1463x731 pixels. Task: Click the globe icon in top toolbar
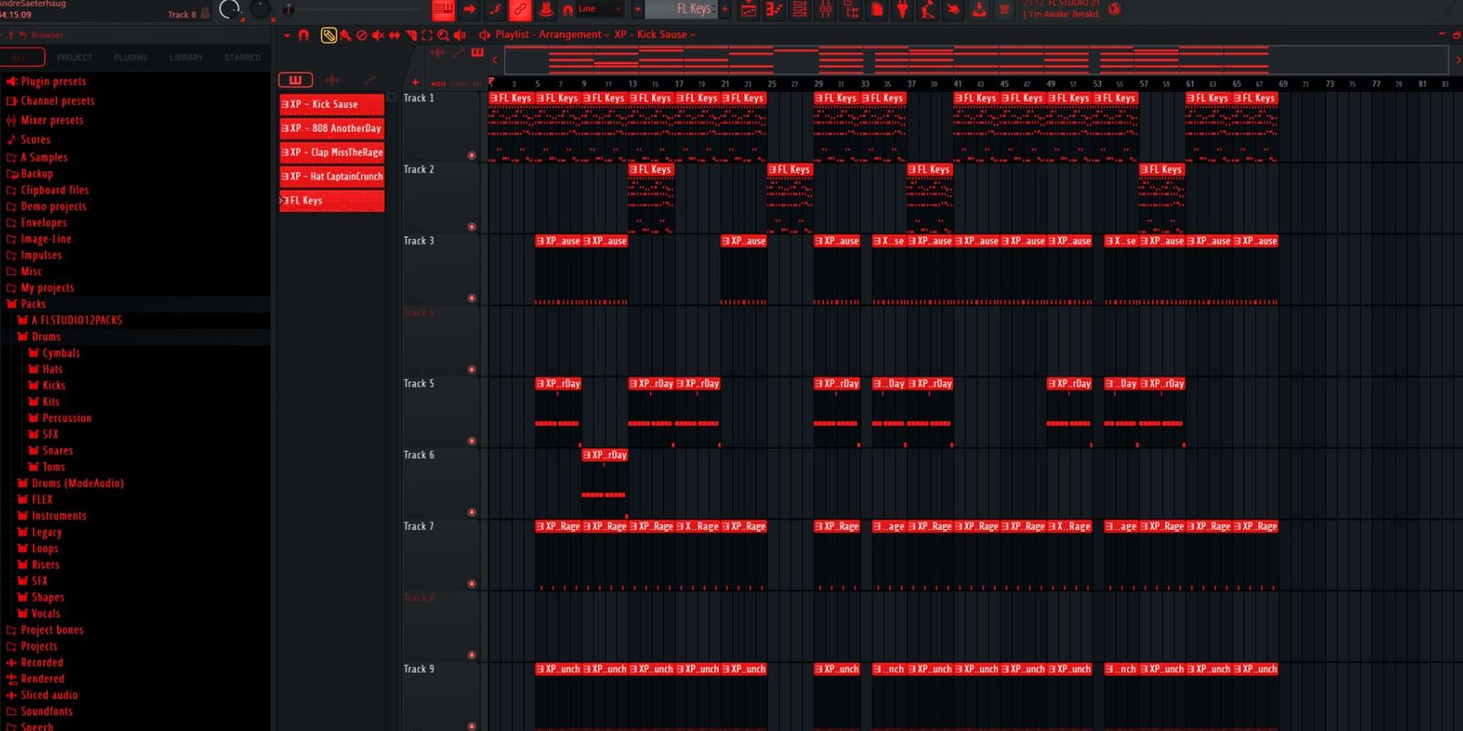click(1114, 9)
